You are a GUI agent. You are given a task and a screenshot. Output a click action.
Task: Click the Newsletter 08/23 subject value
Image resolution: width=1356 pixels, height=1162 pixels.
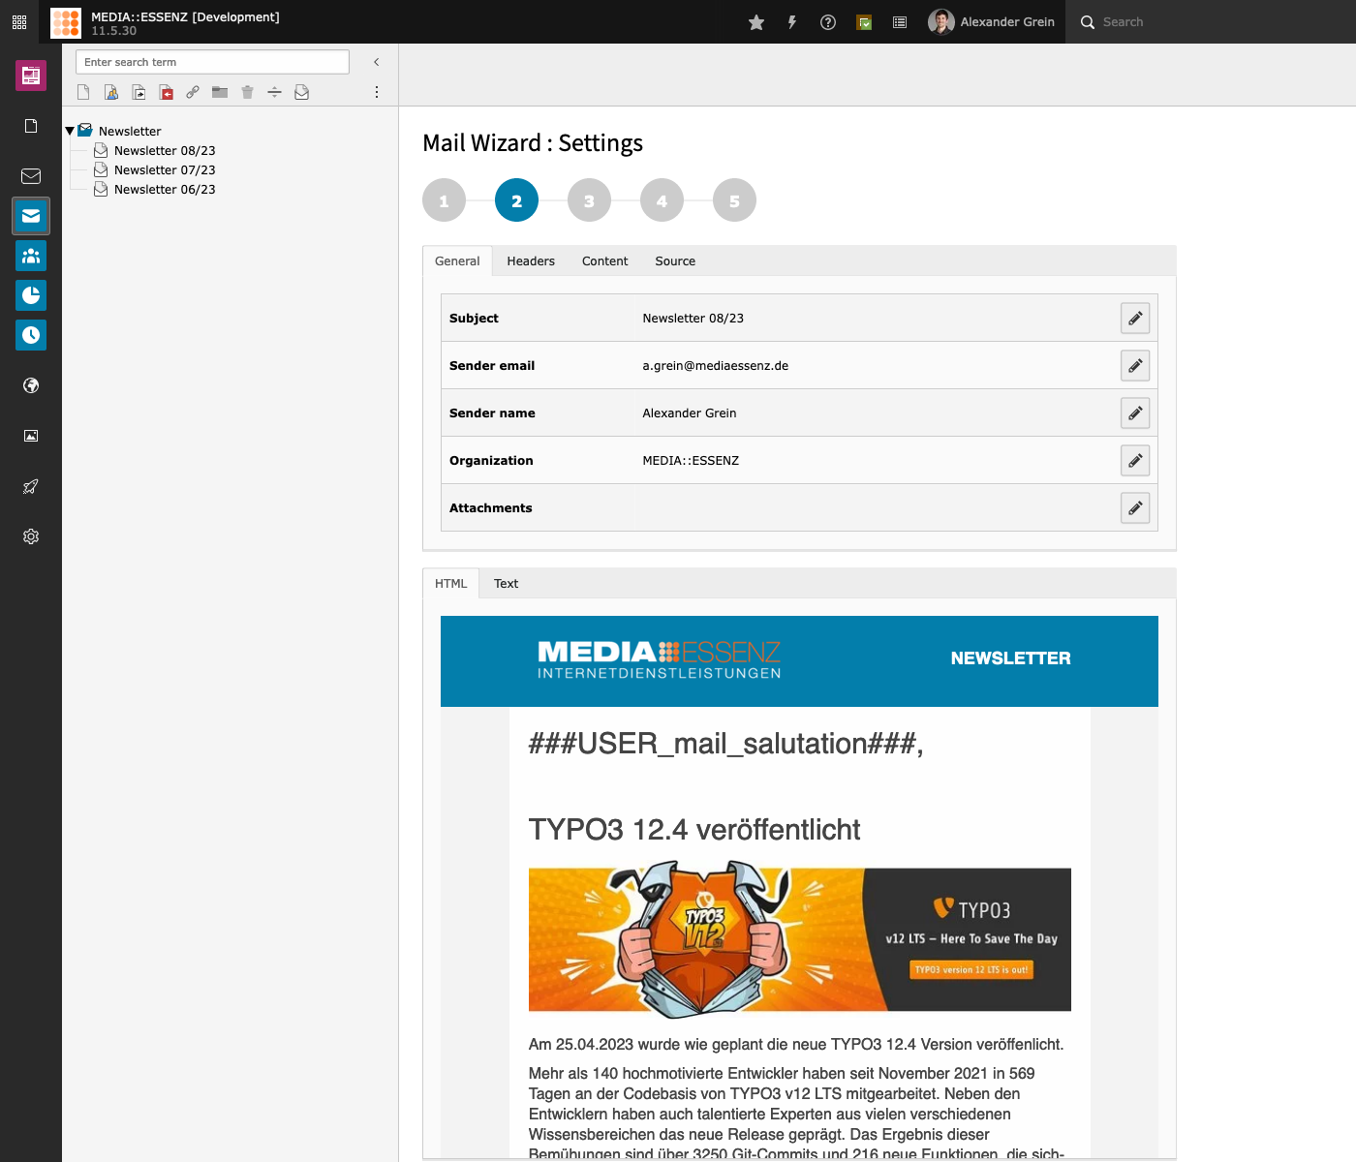pos(693,318)
